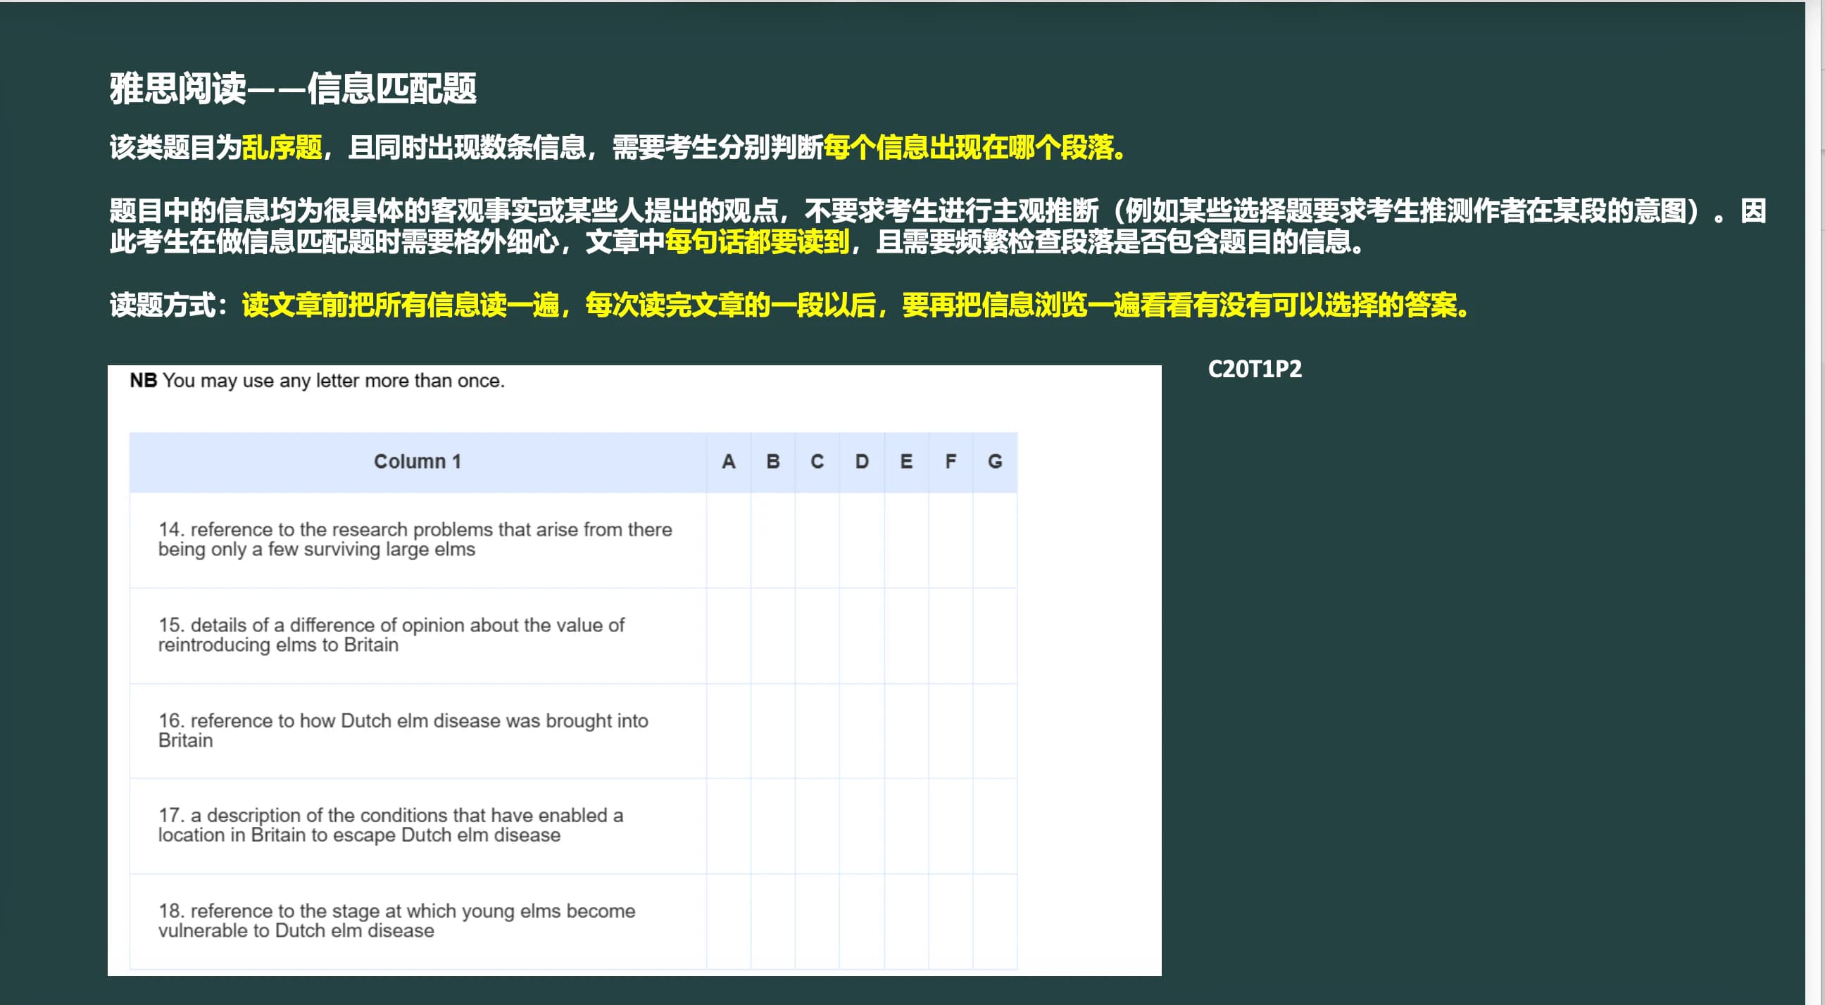The height and width of the screenshot is (1005, 1825).
Task: Click the yellow highlighted text 乱序题
Action: [x=282, y=147]
